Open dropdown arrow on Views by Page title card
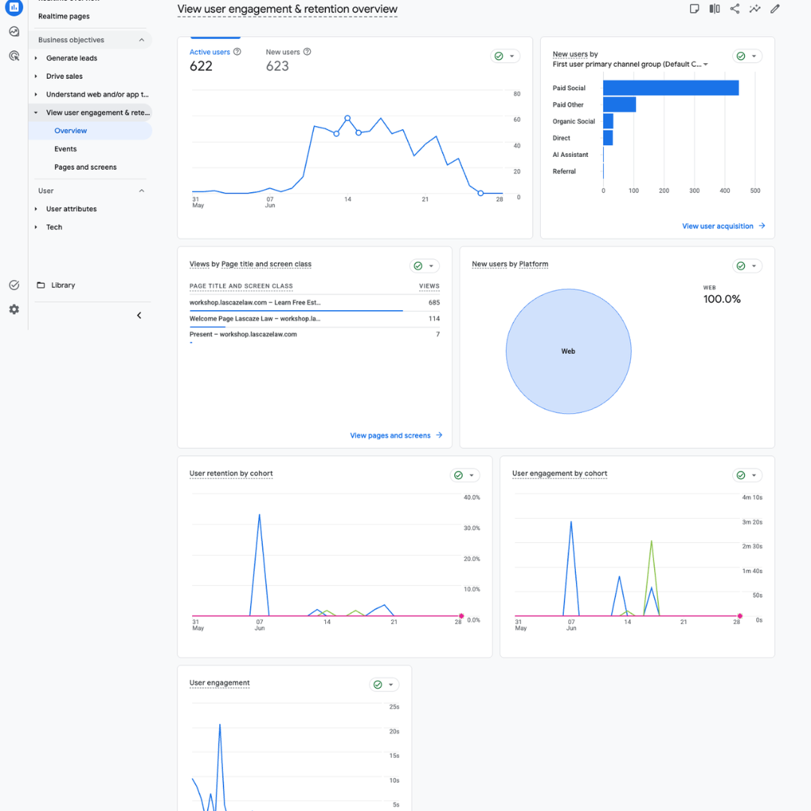Viewport: 811px width, 811px height. (431, 266)
